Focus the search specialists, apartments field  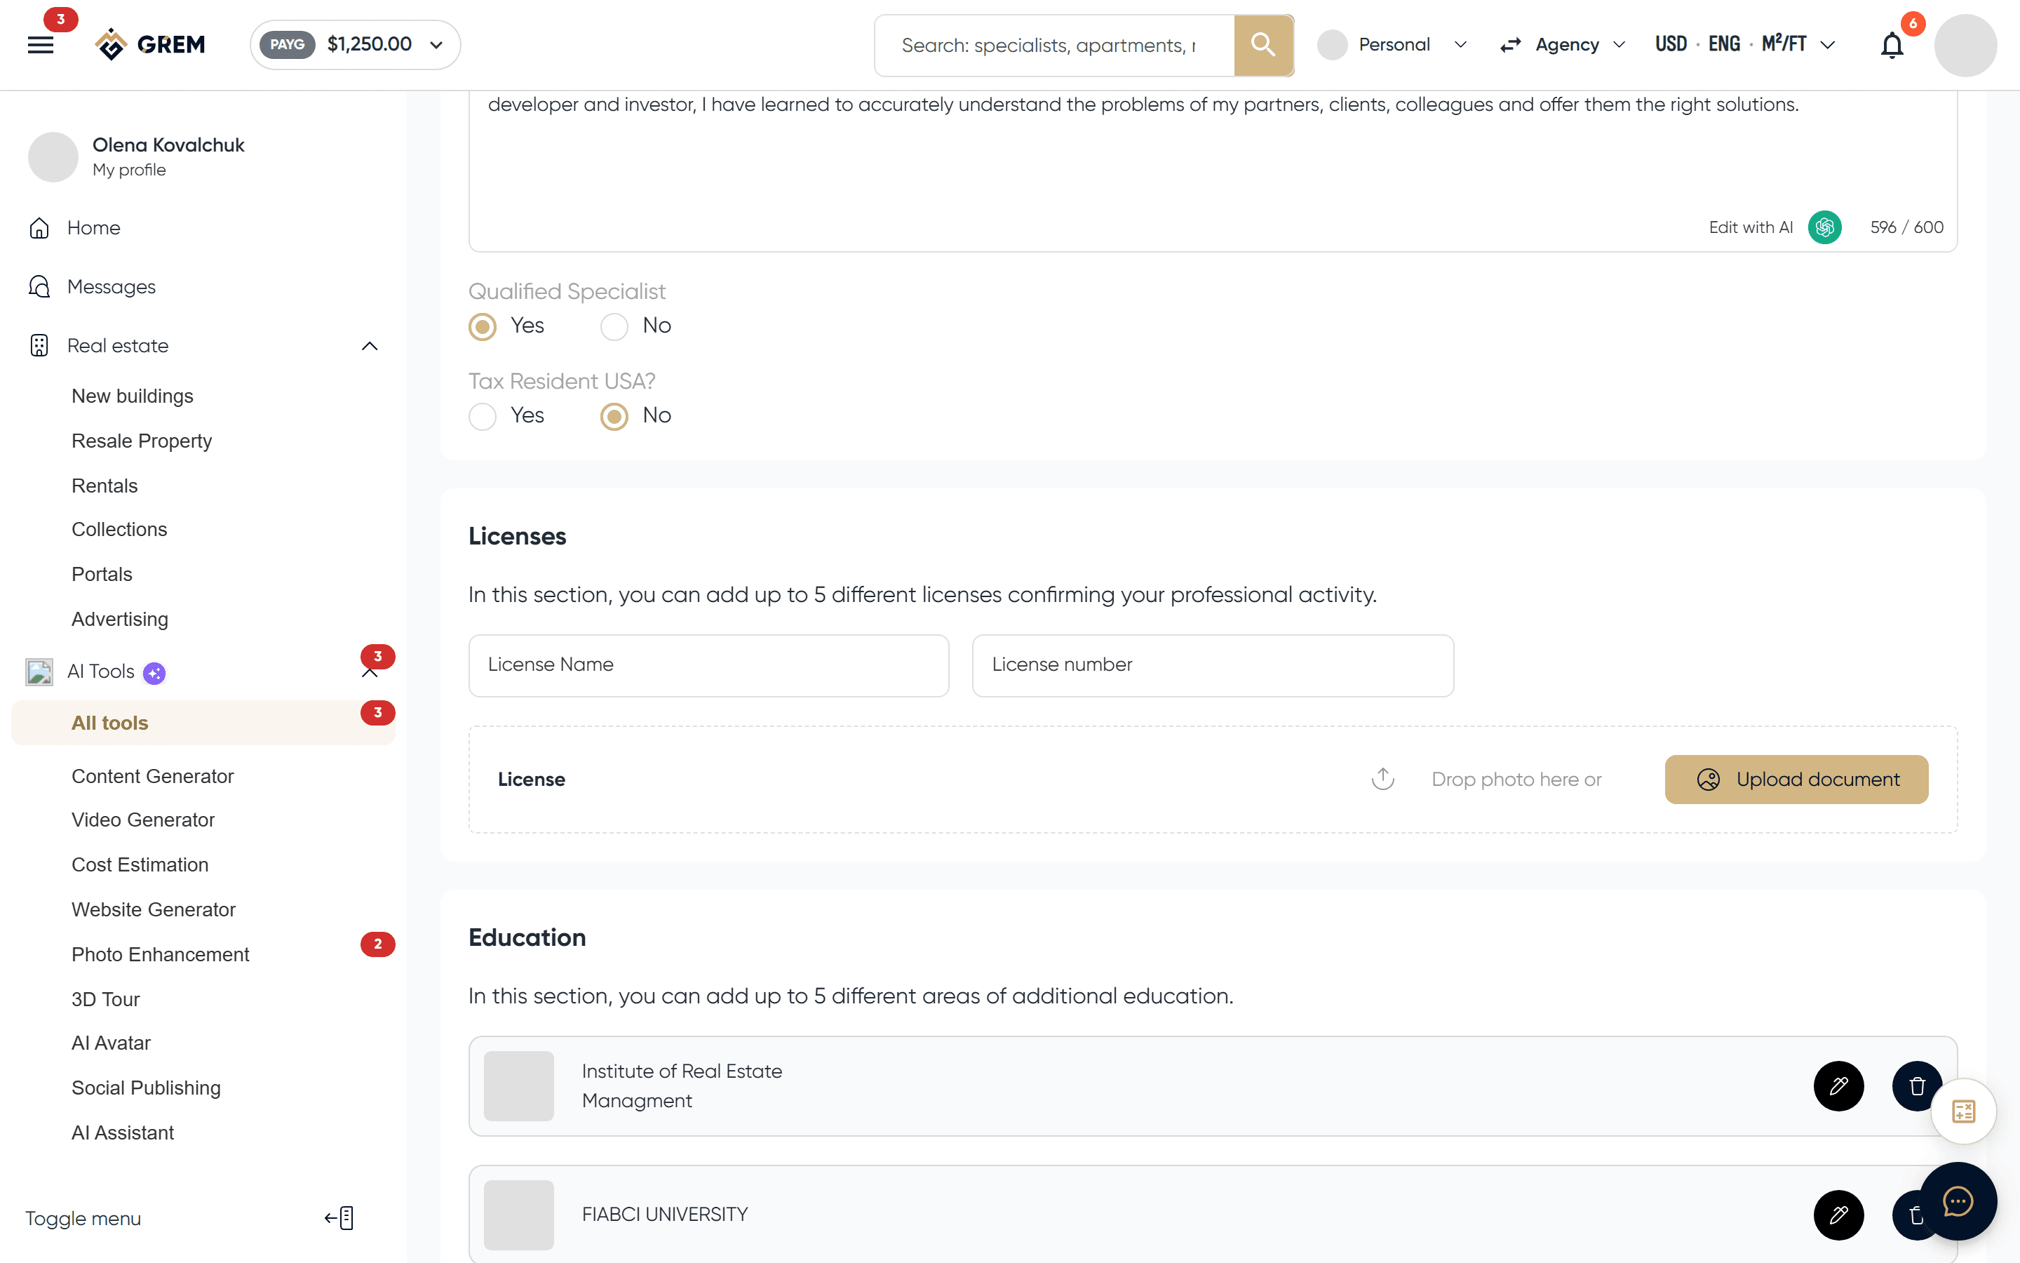(1054, 45)
